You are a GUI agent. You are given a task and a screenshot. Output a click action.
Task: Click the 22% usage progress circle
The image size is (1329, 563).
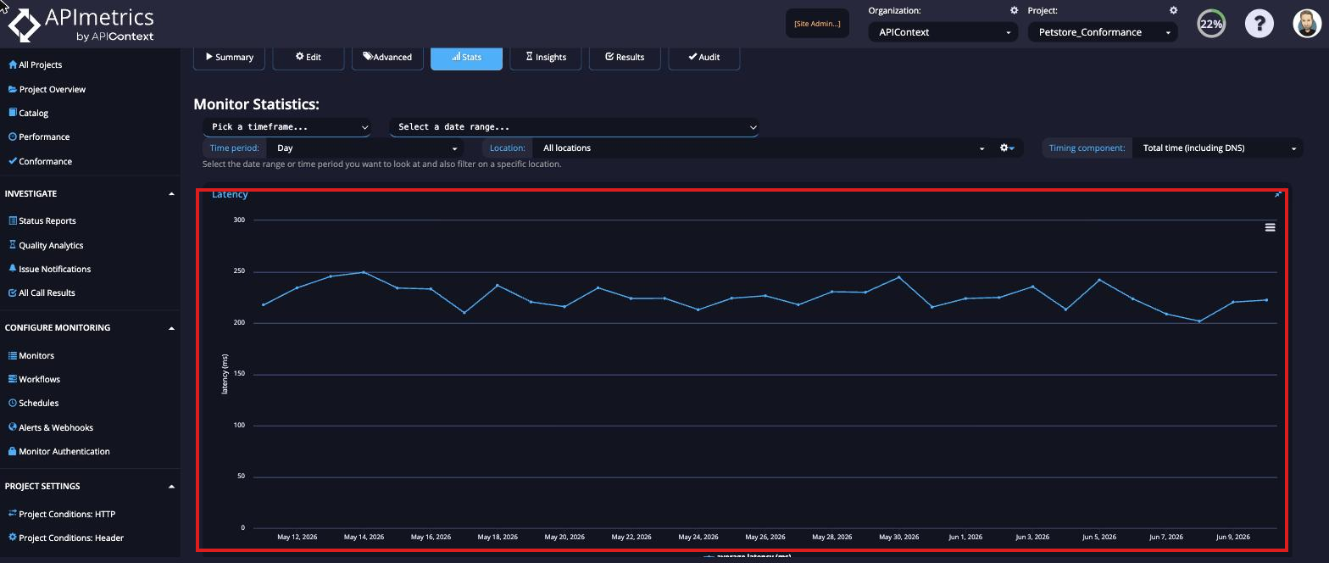pyautogui.click(x=1211, y=24)
